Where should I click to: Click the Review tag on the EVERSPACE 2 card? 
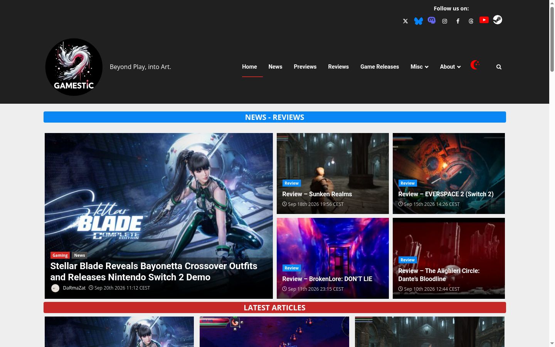[x=407, y=183]
